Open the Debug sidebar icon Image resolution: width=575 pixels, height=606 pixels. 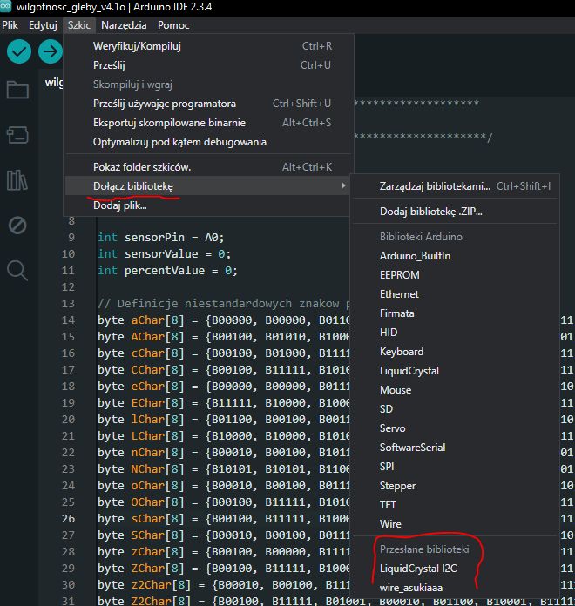tap(17, 226)
